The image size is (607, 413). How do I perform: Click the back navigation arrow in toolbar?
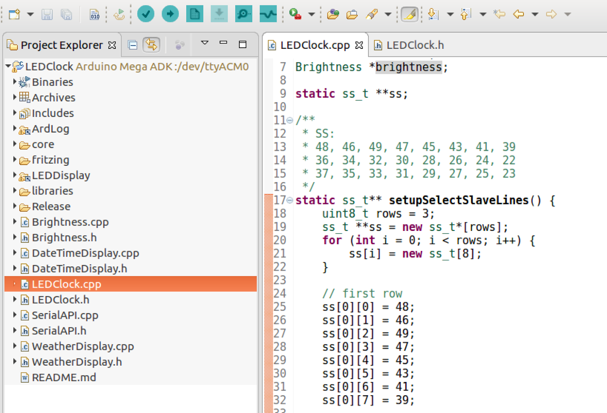tap(518, 14)
